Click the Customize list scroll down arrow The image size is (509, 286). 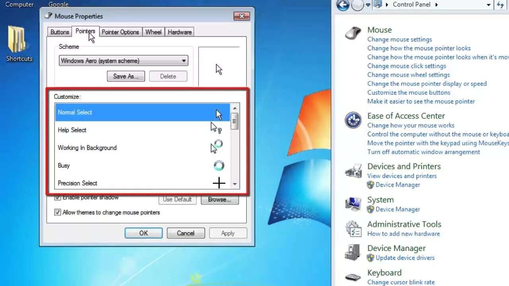(235, 184)
